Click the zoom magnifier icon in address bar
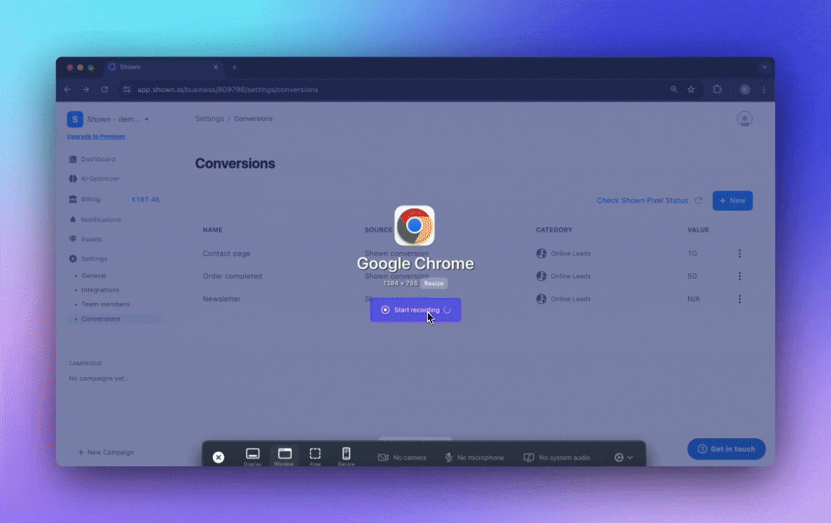The image size is (831, 523). coord(673,89)
